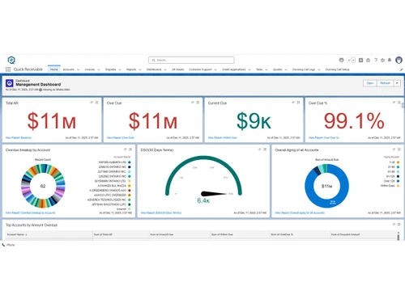Sort by the Account Name column header

tap(17, 234)
